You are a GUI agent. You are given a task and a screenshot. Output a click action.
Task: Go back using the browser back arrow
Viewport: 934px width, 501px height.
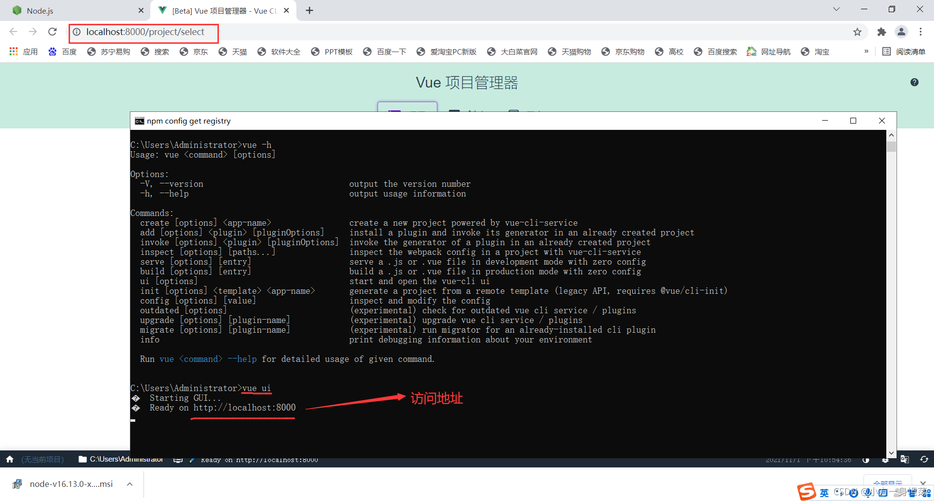(13, 32)
